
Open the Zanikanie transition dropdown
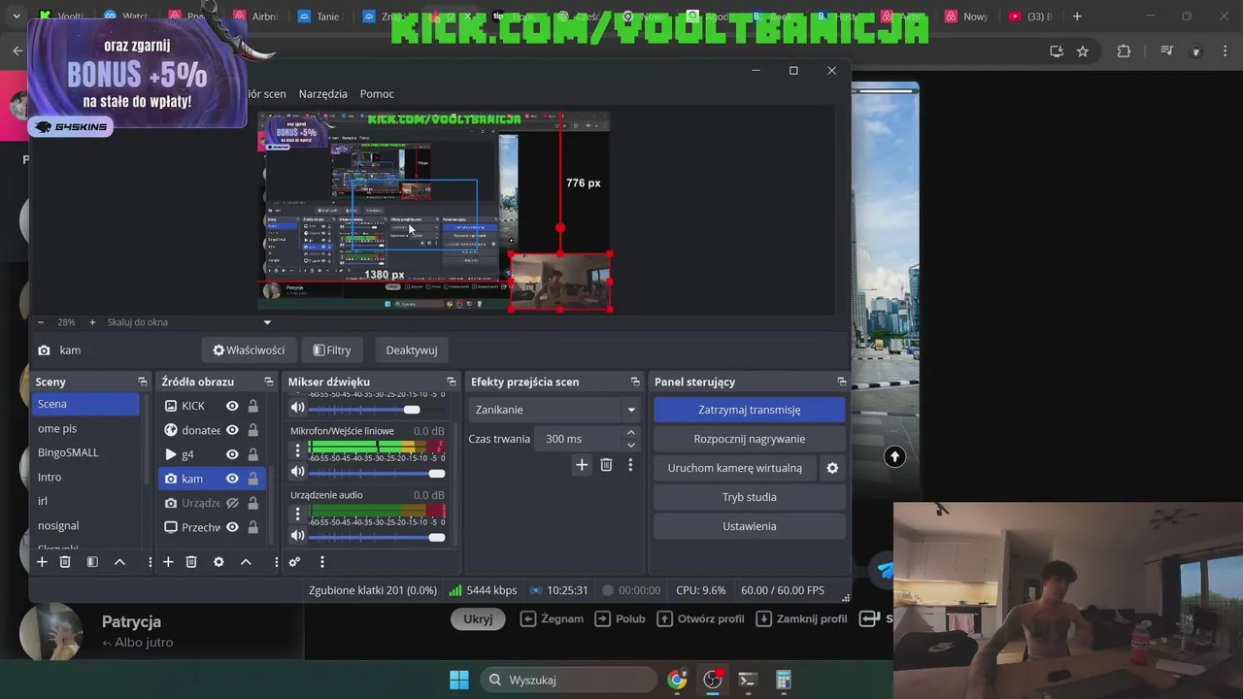(554, 410)
